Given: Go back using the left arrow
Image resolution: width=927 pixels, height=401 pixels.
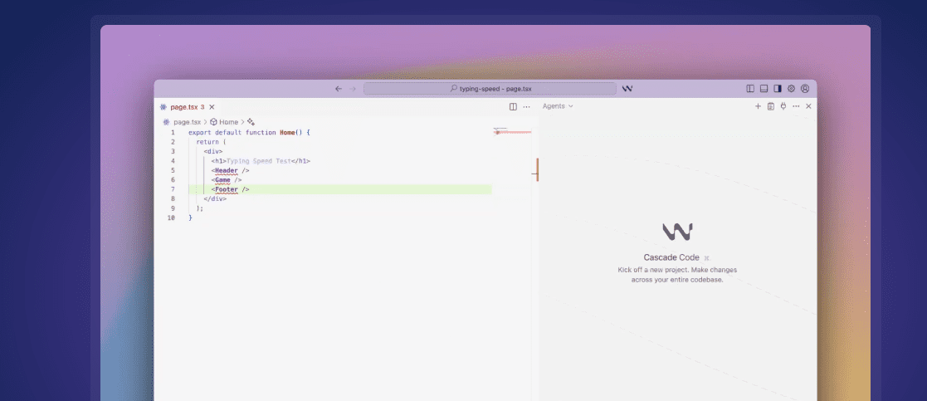Looking at the screenshot, I should click(x=338, y=89).
